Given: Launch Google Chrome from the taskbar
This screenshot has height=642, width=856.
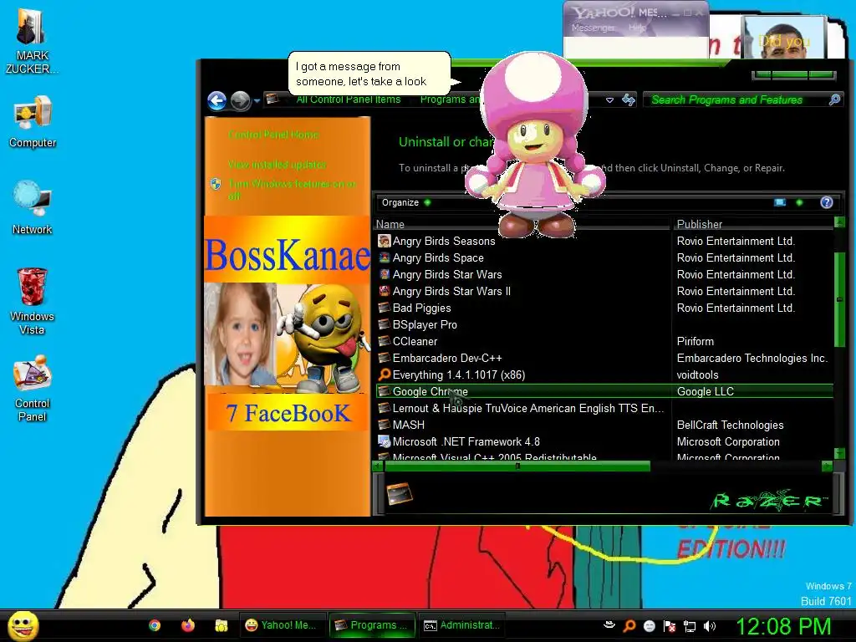Looking at the screenshot, I should pyautogui.click(x=155, y=625).
